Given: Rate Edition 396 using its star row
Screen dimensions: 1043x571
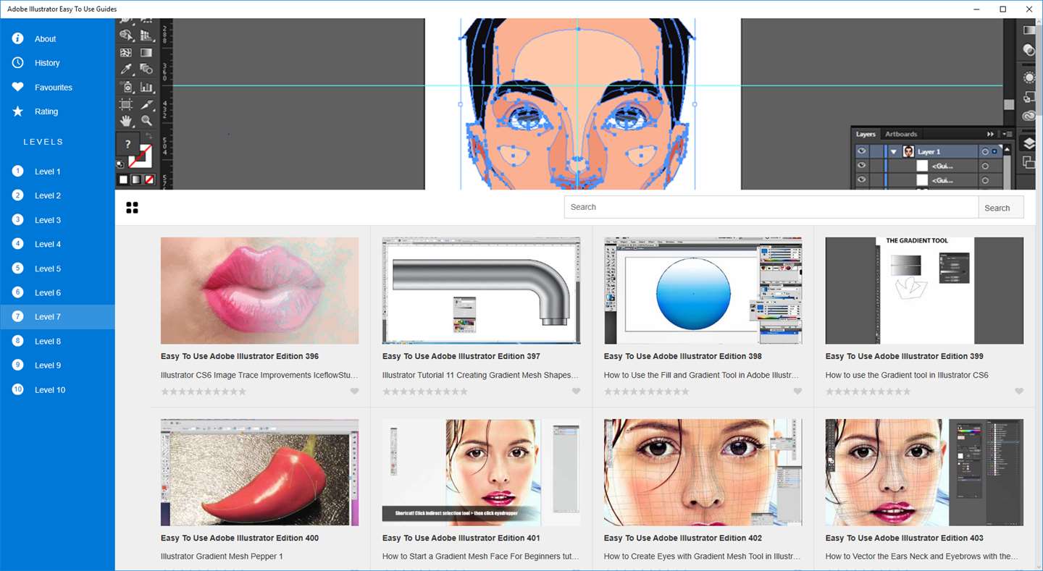Looking at the screenshot, I should pos(204,392).
